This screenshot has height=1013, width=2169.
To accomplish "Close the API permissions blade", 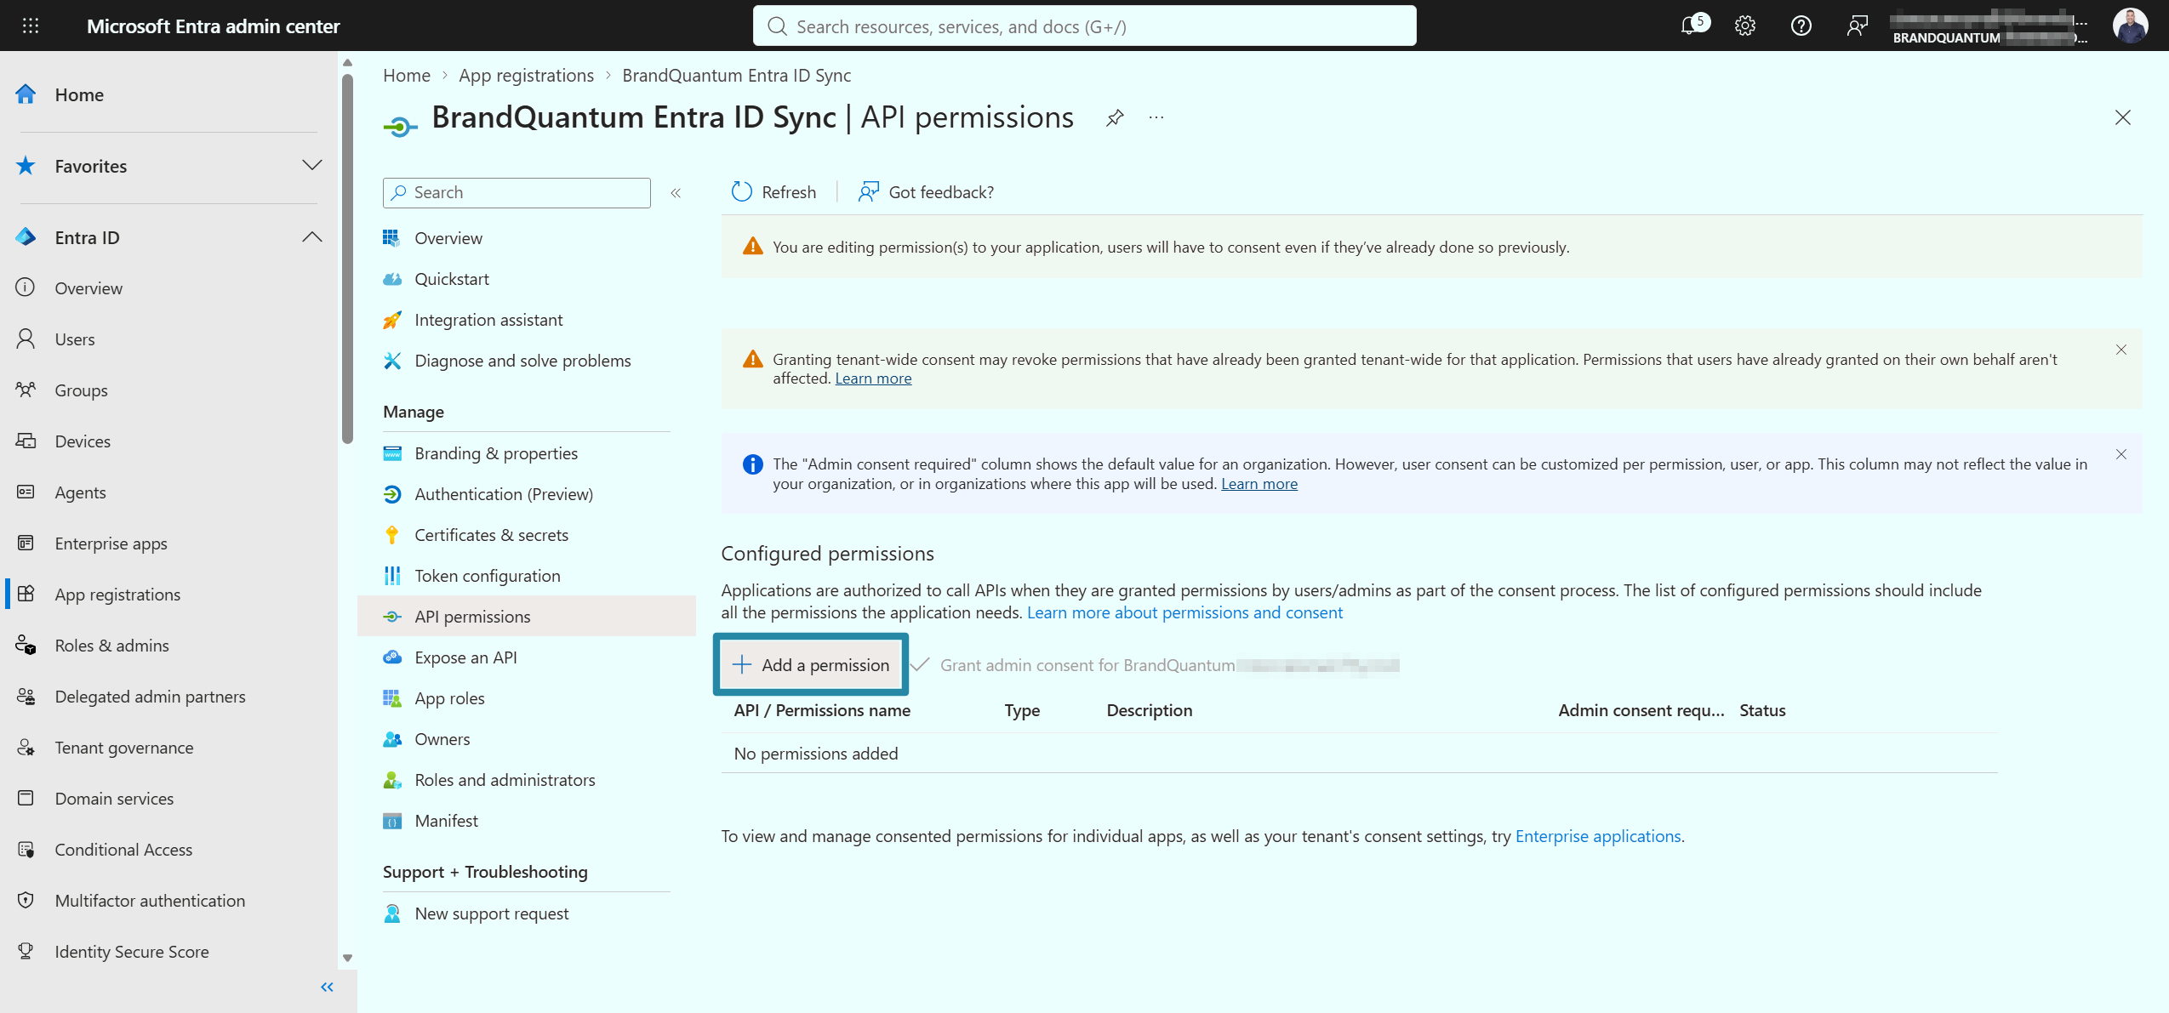I will (x=2122, y=117).
